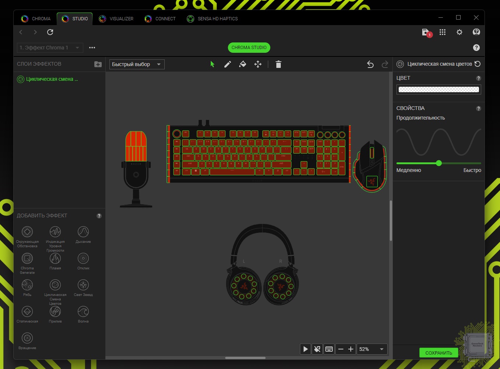Screen dimensions: 500x369
Task: Toggle the layer icon for Циклическая смена
Action: coord(21,79)
